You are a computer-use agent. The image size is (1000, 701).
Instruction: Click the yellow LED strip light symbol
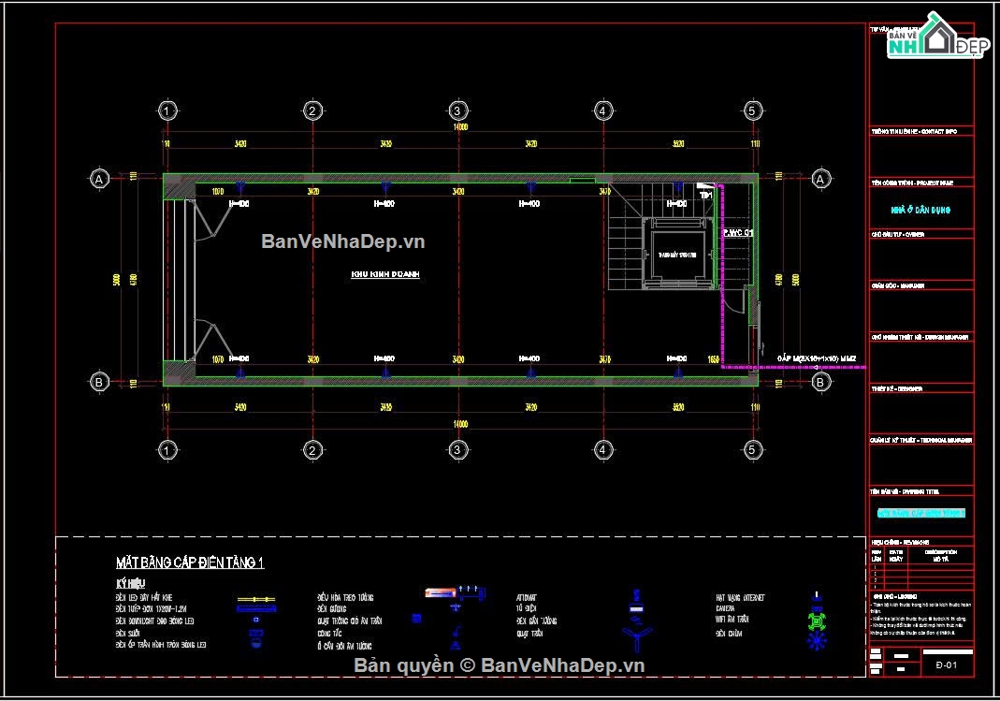coord(255,600)
